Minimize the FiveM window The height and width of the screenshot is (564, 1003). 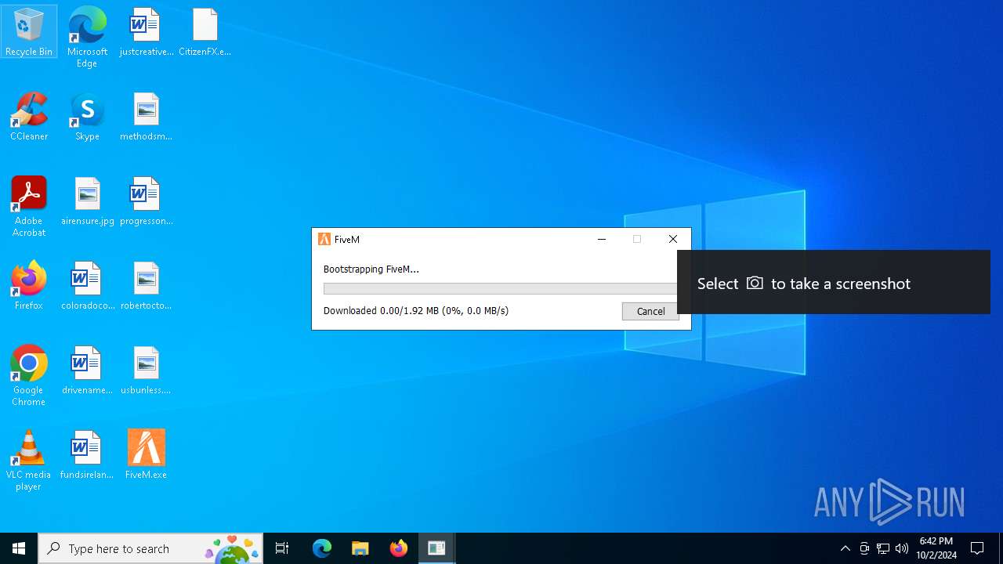click(x=602, y=239)
